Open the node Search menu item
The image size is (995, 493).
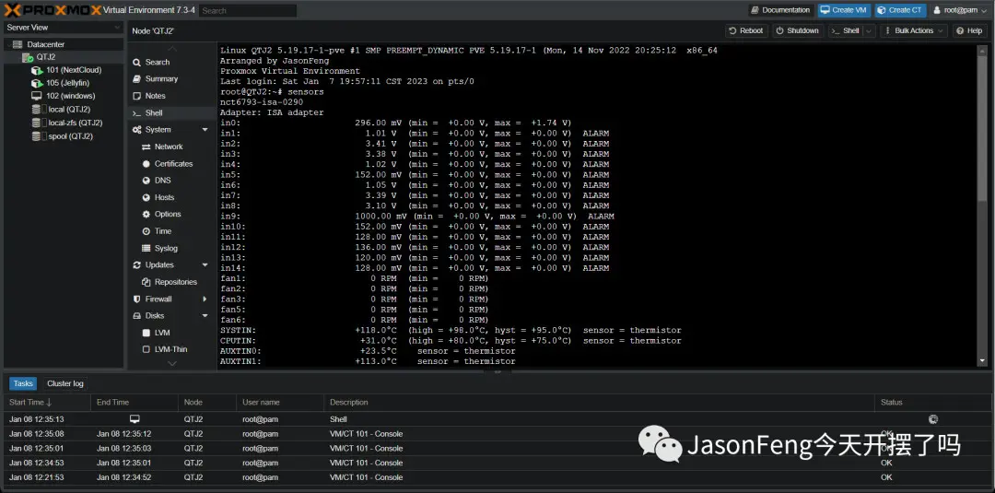pyautogui.click(x=158, y=62)
